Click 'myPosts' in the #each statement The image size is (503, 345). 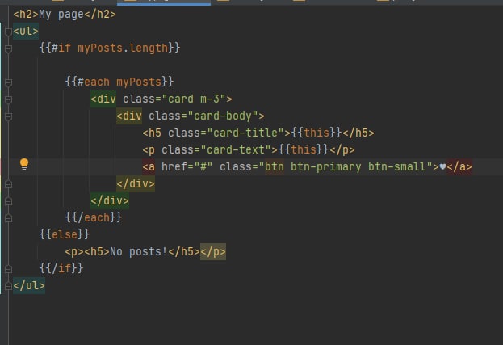tap(139, 82)
